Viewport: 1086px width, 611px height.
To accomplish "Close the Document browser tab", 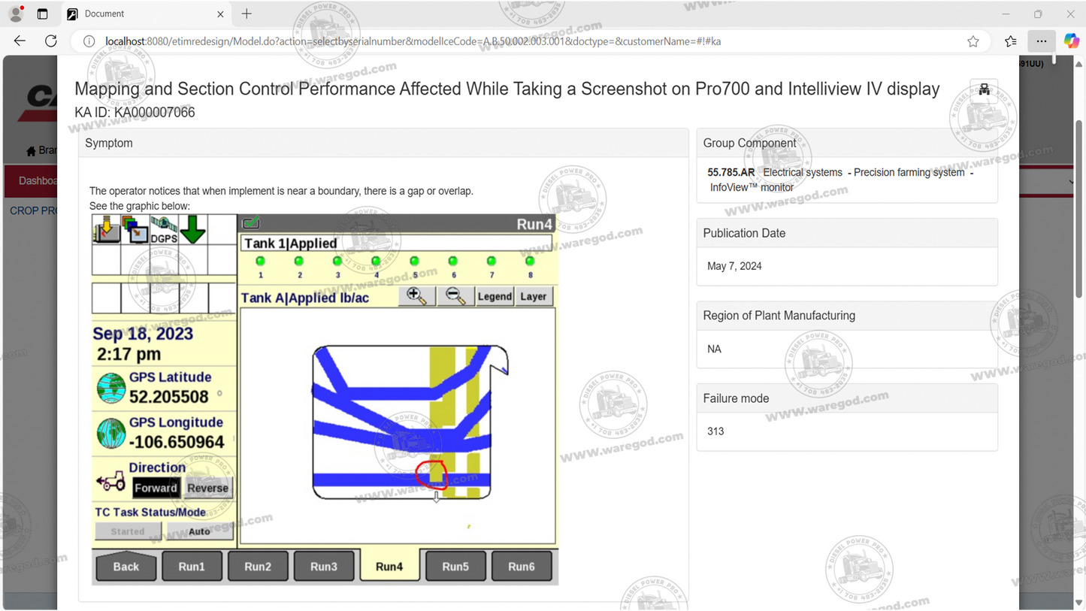I will click(220, 14).
